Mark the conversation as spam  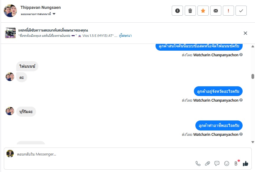click(x=177, y=11)
